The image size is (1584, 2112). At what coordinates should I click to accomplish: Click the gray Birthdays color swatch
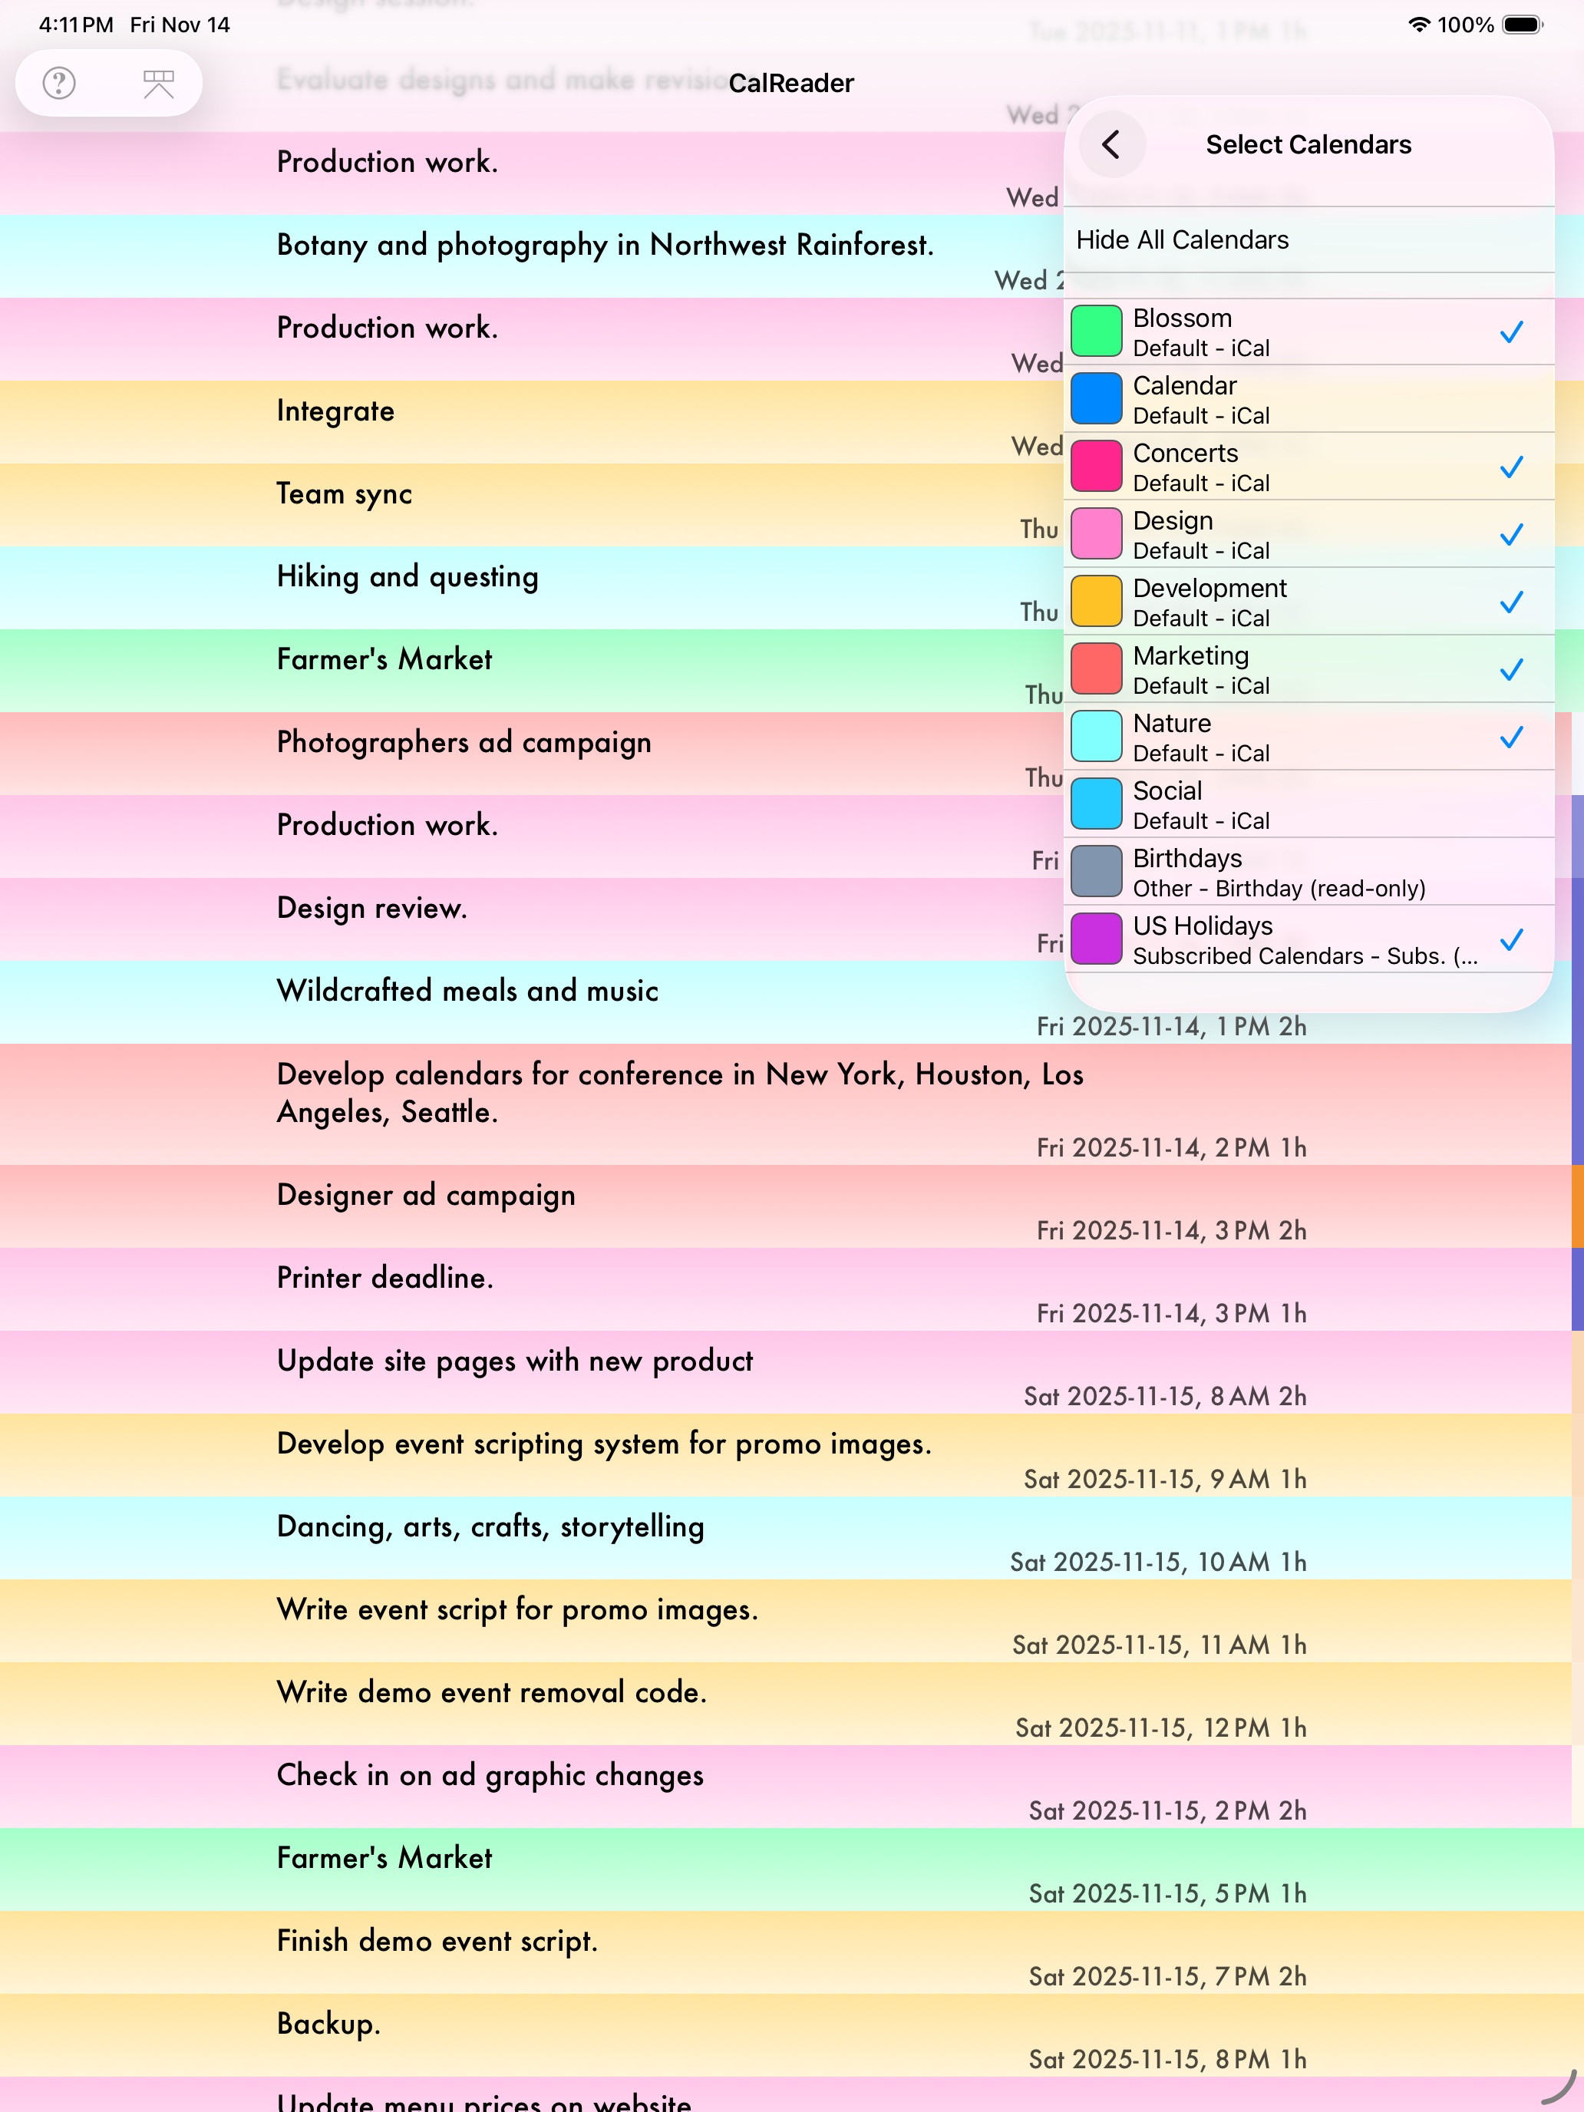(1096, 872)
